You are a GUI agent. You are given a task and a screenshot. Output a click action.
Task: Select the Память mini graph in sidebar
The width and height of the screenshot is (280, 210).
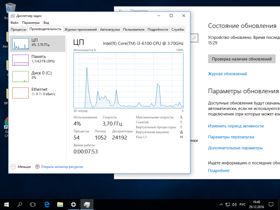coord(20,60)
